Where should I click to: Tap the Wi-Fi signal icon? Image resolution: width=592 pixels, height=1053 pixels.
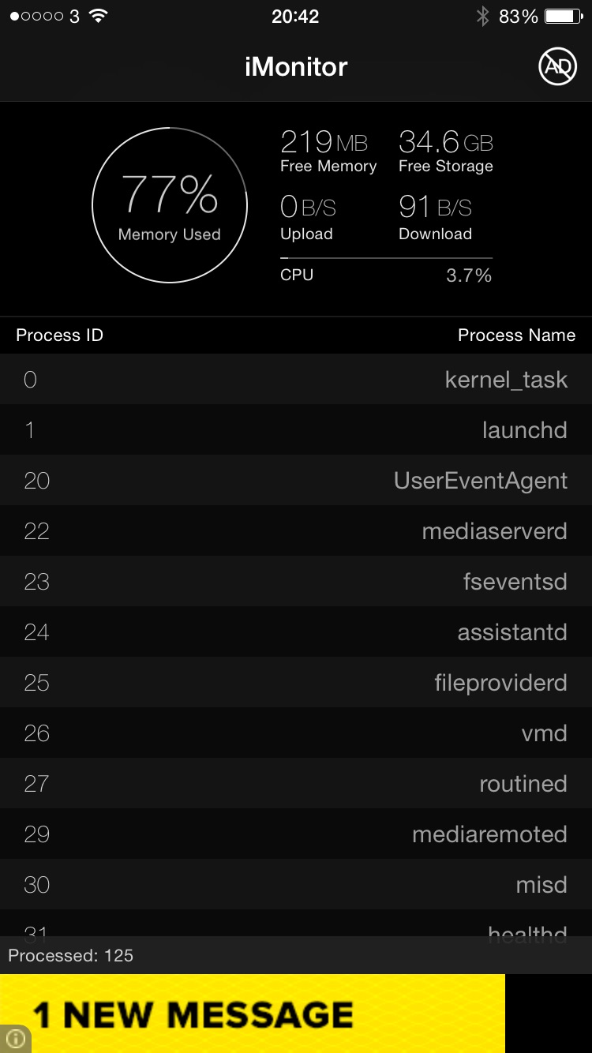click(x=98, y=17)
